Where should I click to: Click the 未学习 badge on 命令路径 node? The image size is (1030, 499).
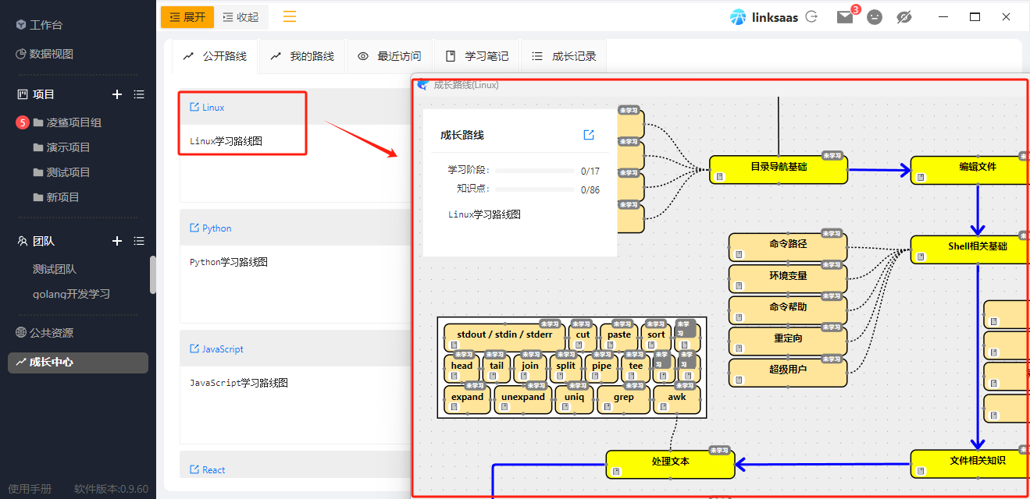(832, 233)
